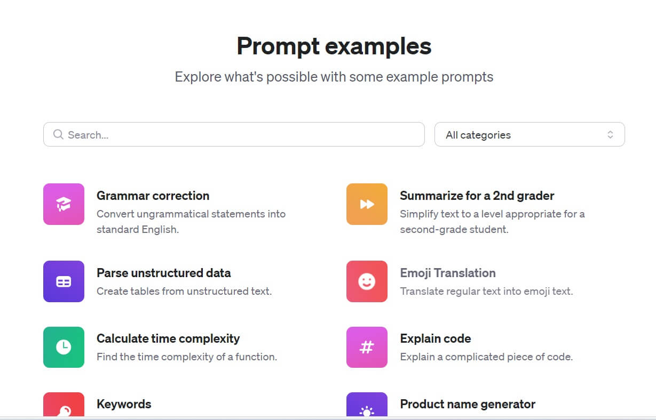
Task: Select the Keywords prompt title
Action: click(124, 404)
